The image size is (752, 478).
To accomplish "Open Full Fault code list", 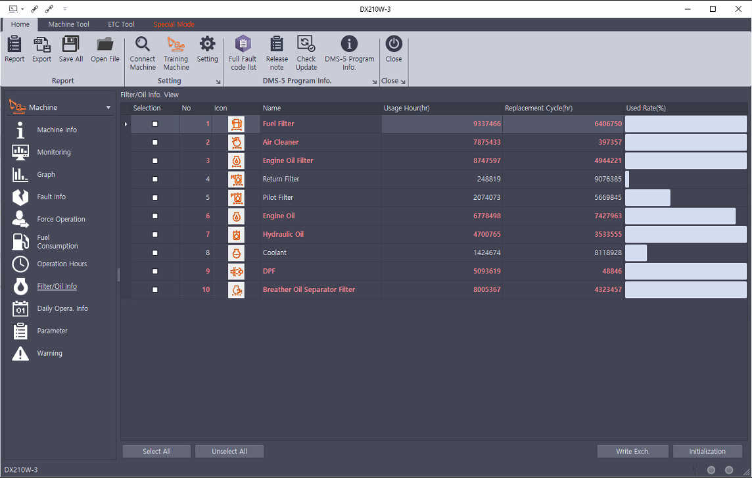I will coord(243,53).
